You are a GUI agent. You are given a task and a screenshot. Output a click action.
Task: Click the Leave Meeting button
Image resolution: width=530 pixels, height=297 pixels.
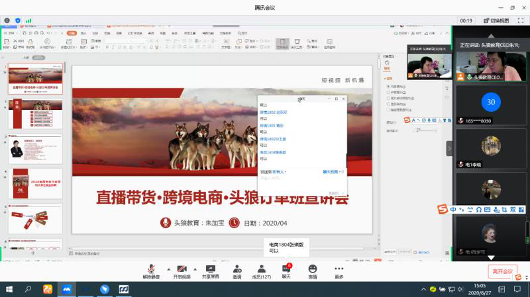(x=503, y=271)
